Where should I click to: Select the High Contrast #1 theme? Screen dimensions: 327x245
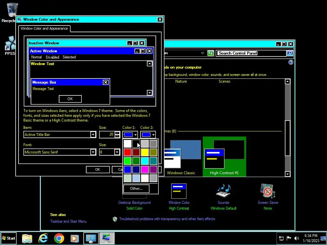pyautogui.click(x=224, y=157)
